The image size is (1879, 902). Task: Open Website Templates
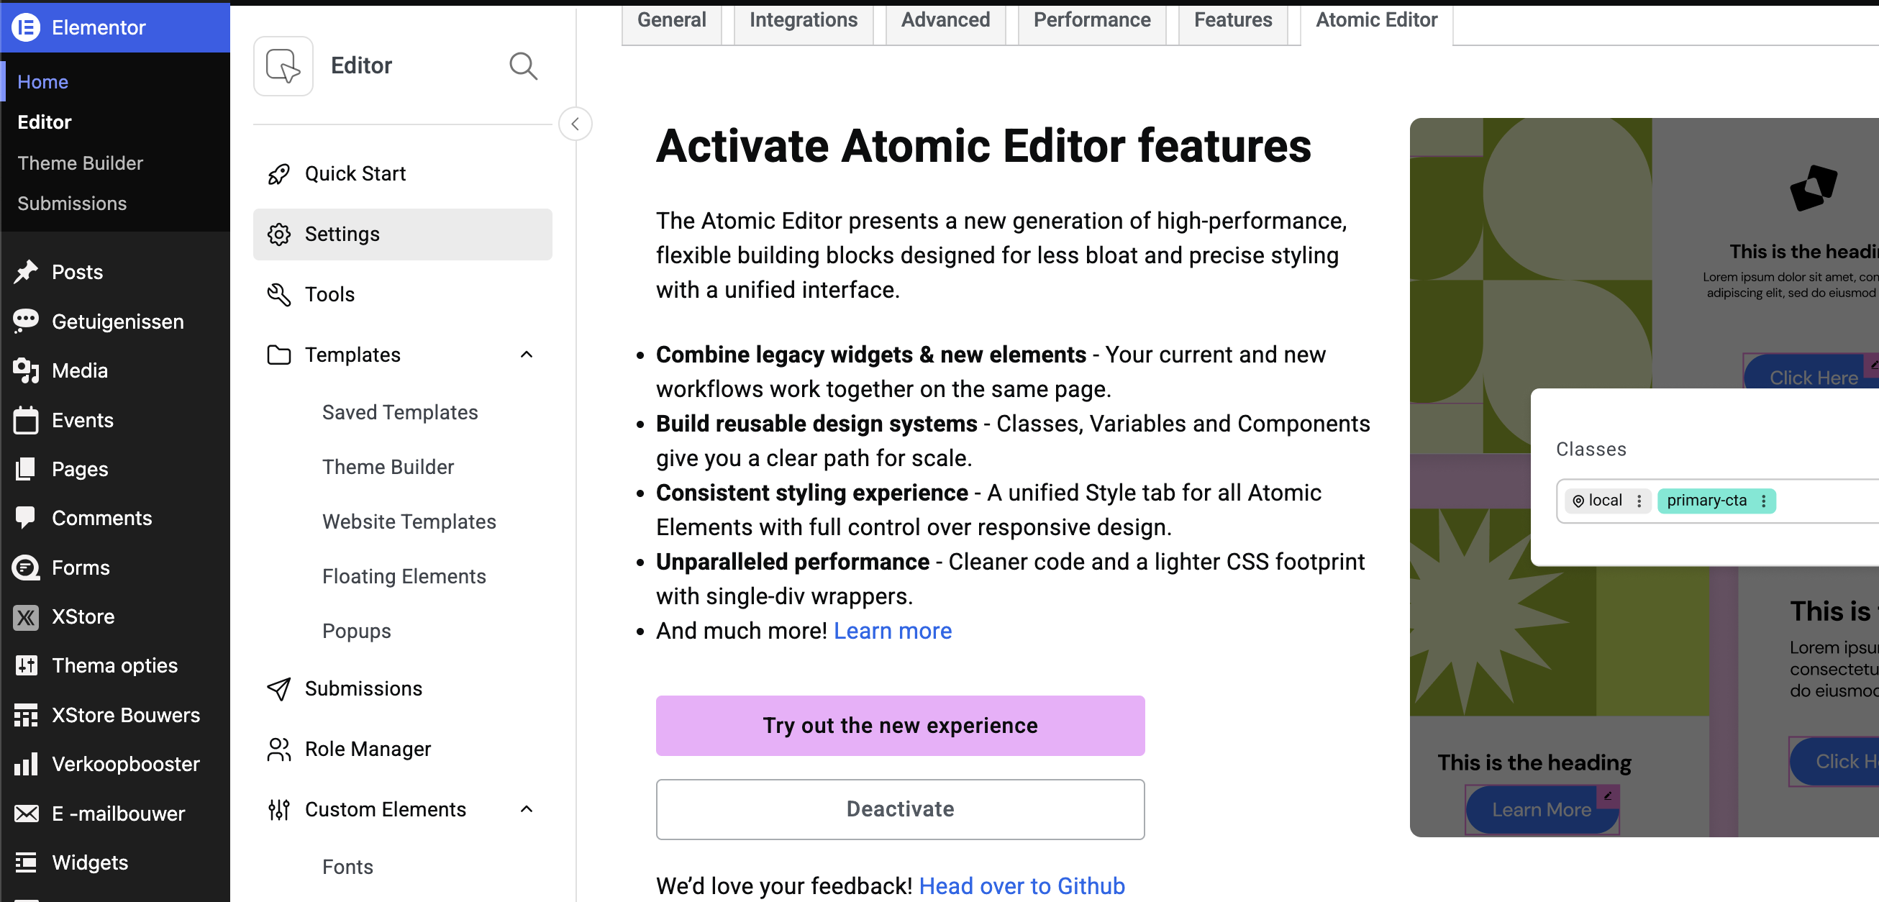coord(409,522)
